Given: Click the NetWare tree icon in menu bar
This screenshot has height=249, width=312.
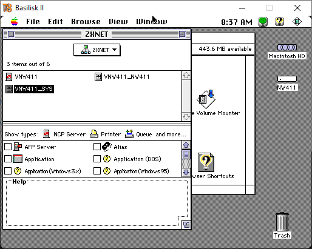Looking at the screenshot, I should click(x=263, y=21).
